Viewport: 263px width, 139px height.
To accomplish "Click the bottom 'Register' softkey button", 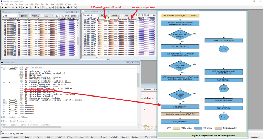I will tap(135, 137).
